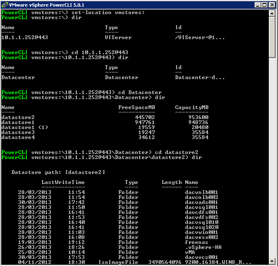Viewport: 278px width, 266px height.
Task: Click the .vSphere-HA folder name
Action: click(203, 247)
